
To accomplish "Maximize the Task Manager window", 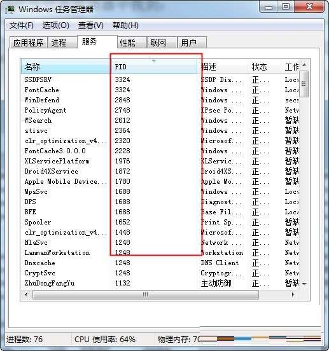I will click(286, 7).
